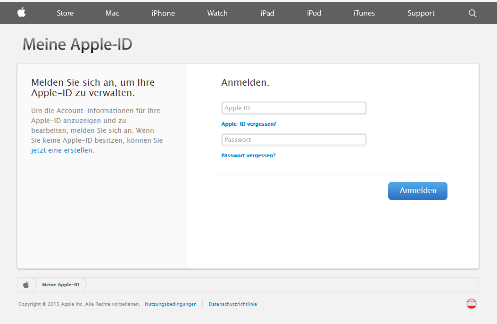Follow the 'jetzt eine erstellen' link
The height and width of the screenshot is (324, 497).
[x=63, y=150]
